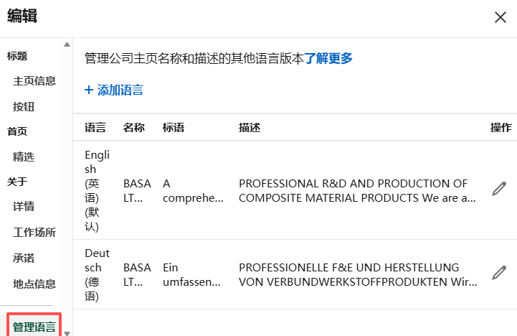
Task: Open the 承诺 section
Action: 24,258
